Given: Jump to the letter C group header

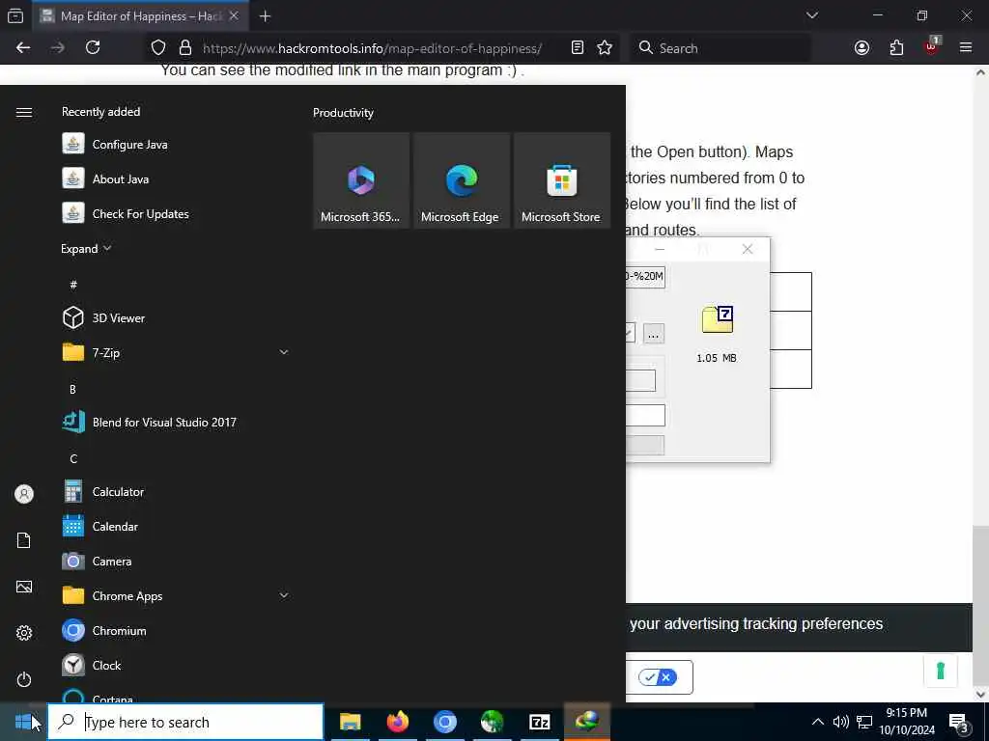Looking at the screenshot, I should (73, 458).
